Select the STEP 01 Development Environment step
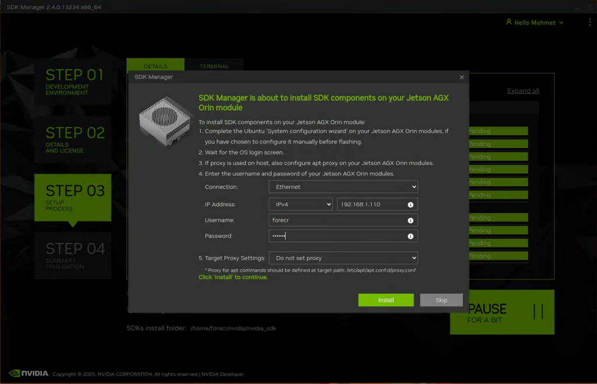This screenshot has width=597, height=384. 73,80
